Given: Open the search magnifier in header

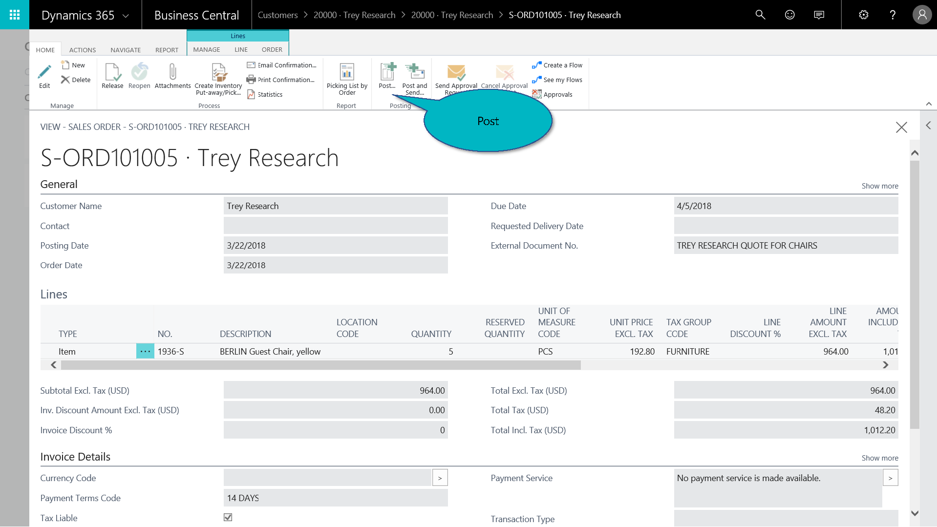Looking at the screenshot, I should (760, 15).
